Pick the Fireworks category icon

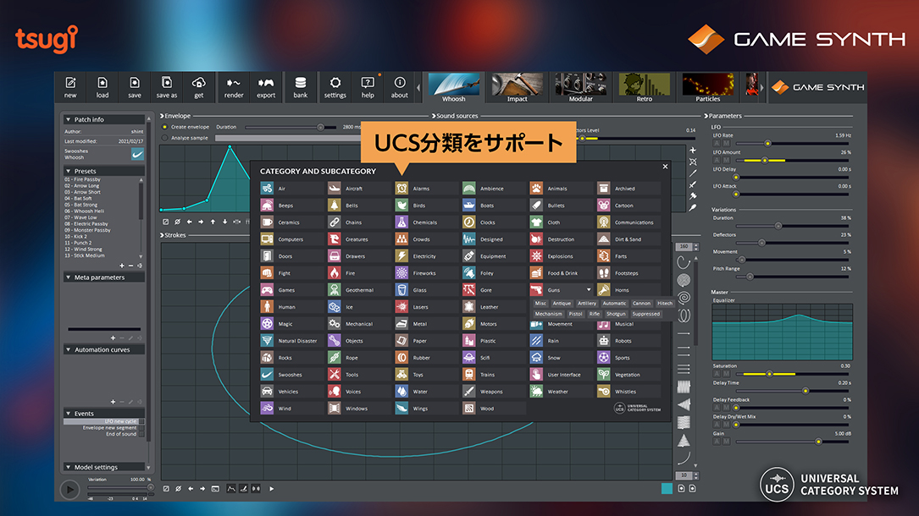(401, 273)
